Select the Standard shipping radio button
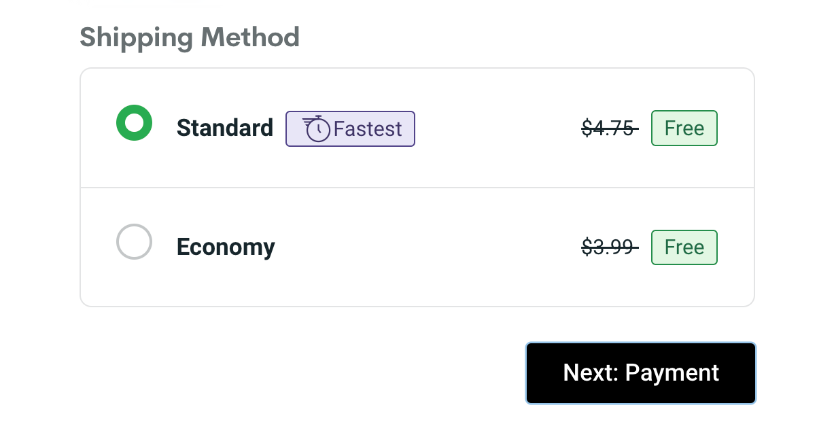 click(x=134, y=122)
